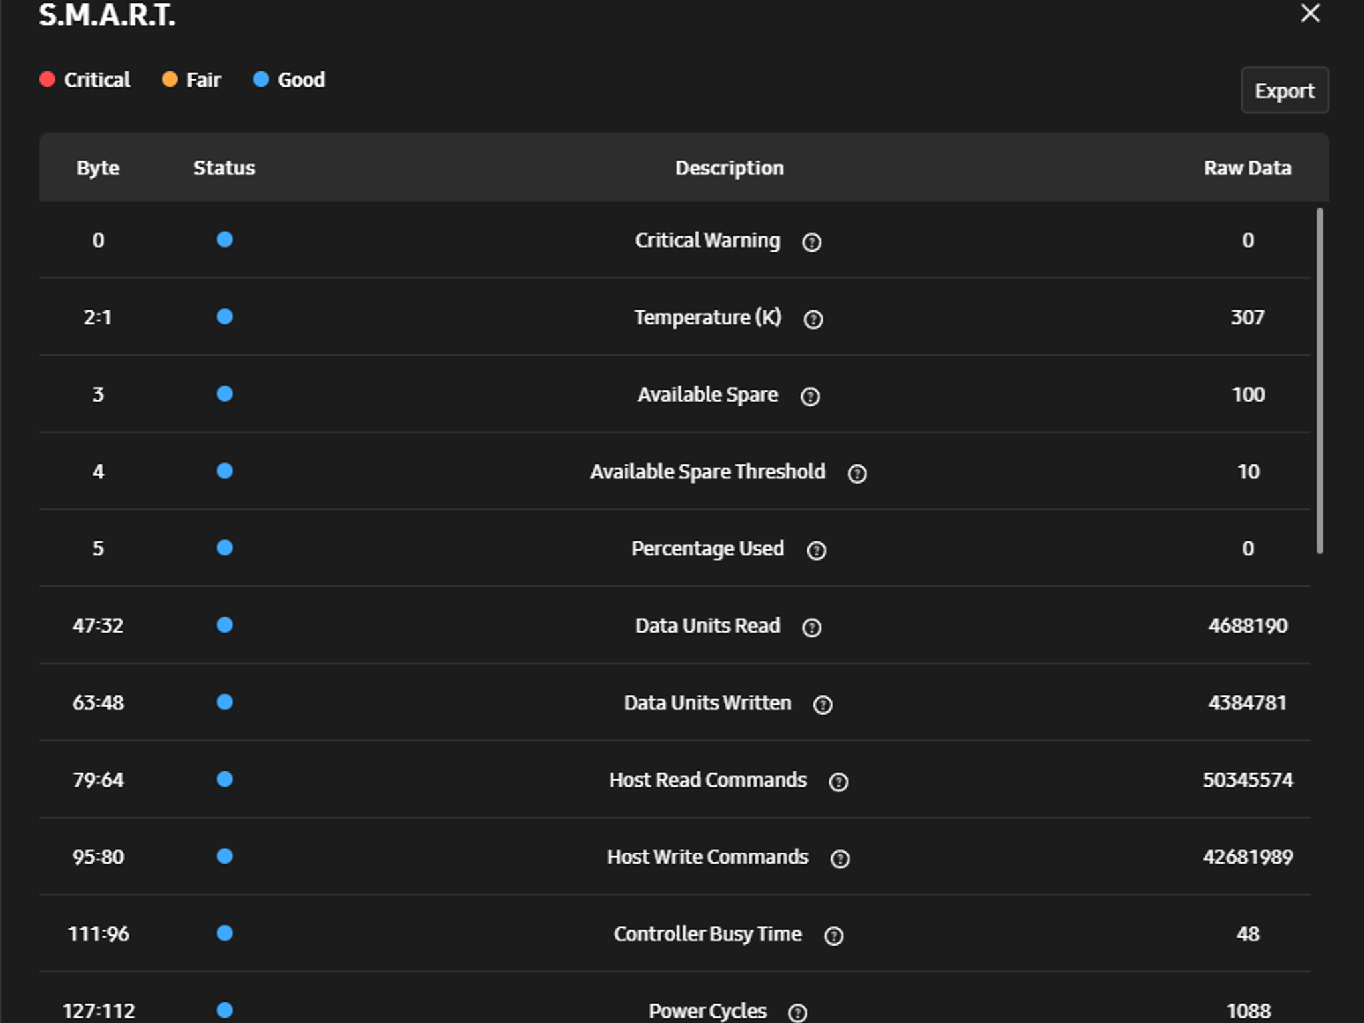Select the Temperature (K) label
The height and width of the screenshot is (1023, 1364).
tap(707, 317)
